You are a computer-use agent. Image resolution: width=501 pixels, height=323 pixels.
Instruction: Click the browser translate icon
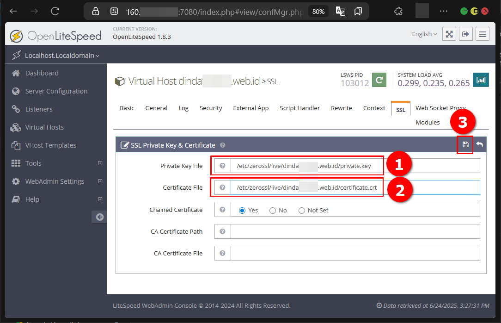tap(340, 12)
